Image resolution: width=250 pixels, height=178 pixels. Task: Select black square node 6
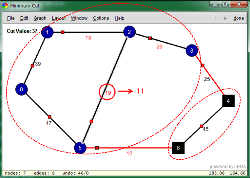[179, 148]
